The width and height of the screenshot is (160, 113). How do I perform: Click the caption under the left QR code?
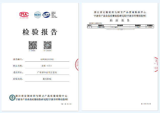[x=32, y=51]
